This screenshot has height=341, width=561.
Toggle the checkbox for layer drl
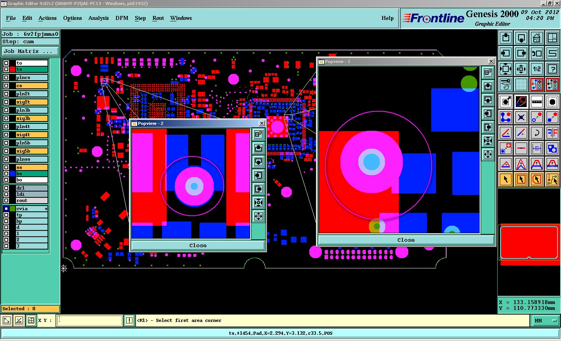pos(6,188)
